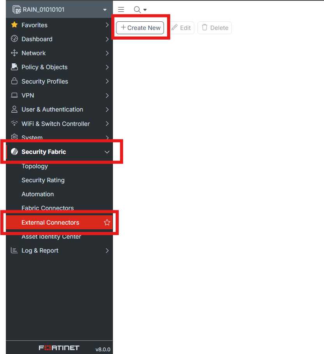Open Fabric Connectors page
This screenshot has width=324, height=354.
pyautogui.click(x=48, y=208)
